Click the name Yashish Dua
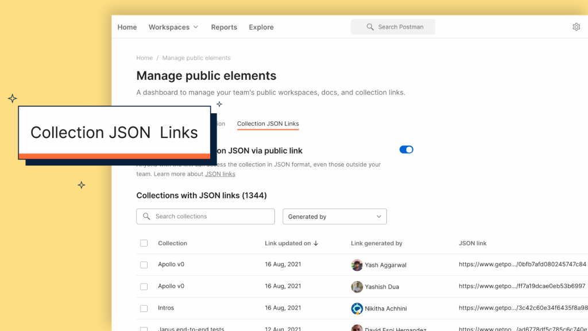Screen dimensions: 588x331 [382, 287]
